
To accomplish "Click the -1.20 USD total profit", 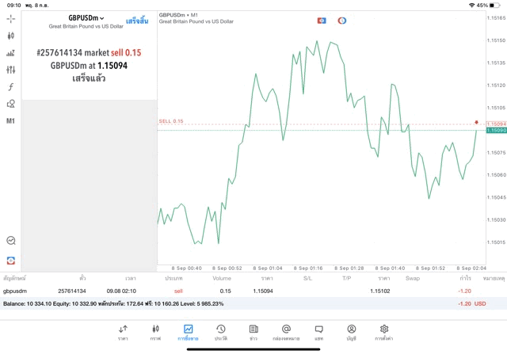I will pos(472,303).
